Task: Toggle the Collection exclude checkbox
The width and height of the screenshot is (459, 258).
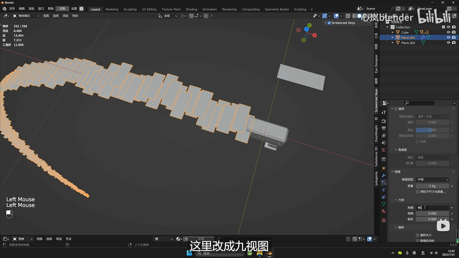Action: click(x=443, y=27)
